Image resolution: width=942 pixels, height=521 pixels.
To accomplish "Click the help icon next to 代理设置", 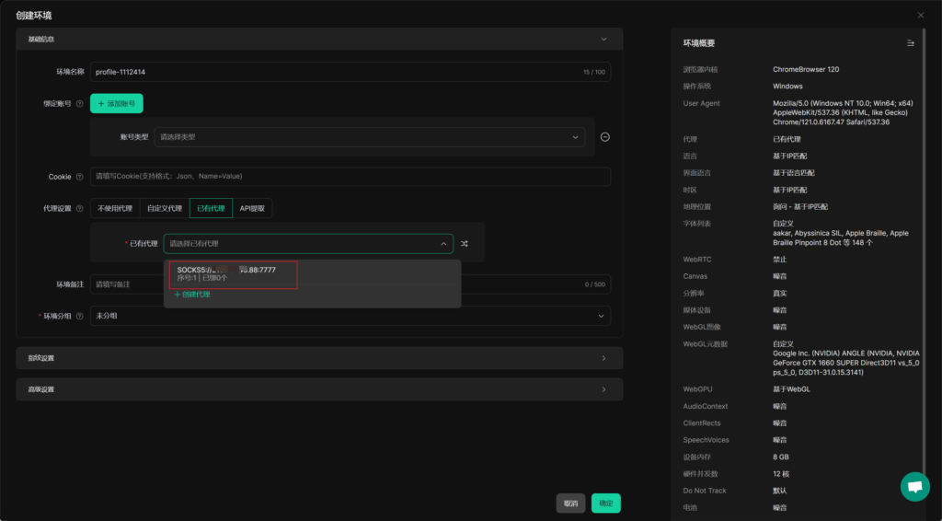I will pos(79,209).
